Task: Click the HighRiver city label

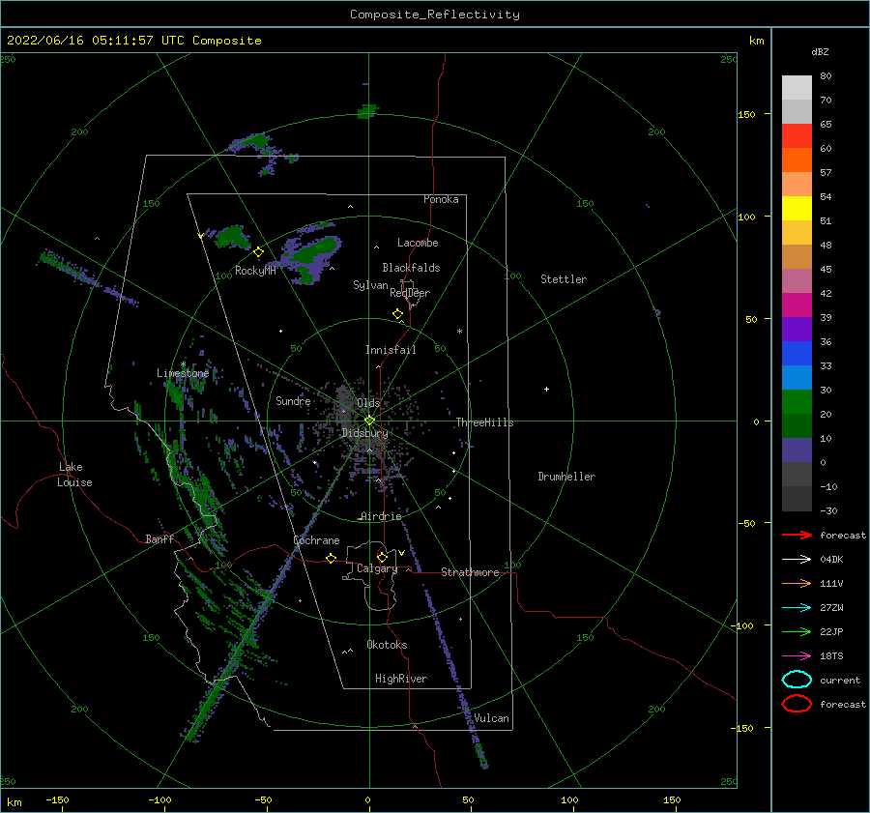Action: [401, 679]
